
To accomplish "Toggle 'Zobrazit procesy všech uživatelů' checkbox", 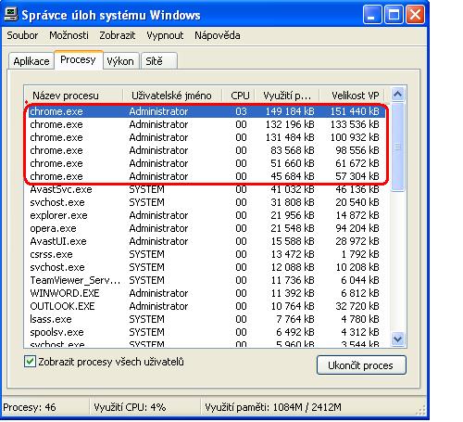I will pyautogui.click(x=30, y=362).
